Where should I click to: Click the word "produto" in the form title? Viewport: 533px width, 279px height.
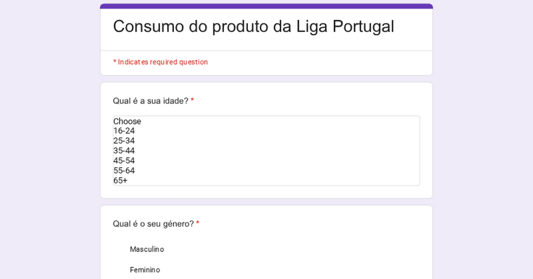click(x=240, y=27)
